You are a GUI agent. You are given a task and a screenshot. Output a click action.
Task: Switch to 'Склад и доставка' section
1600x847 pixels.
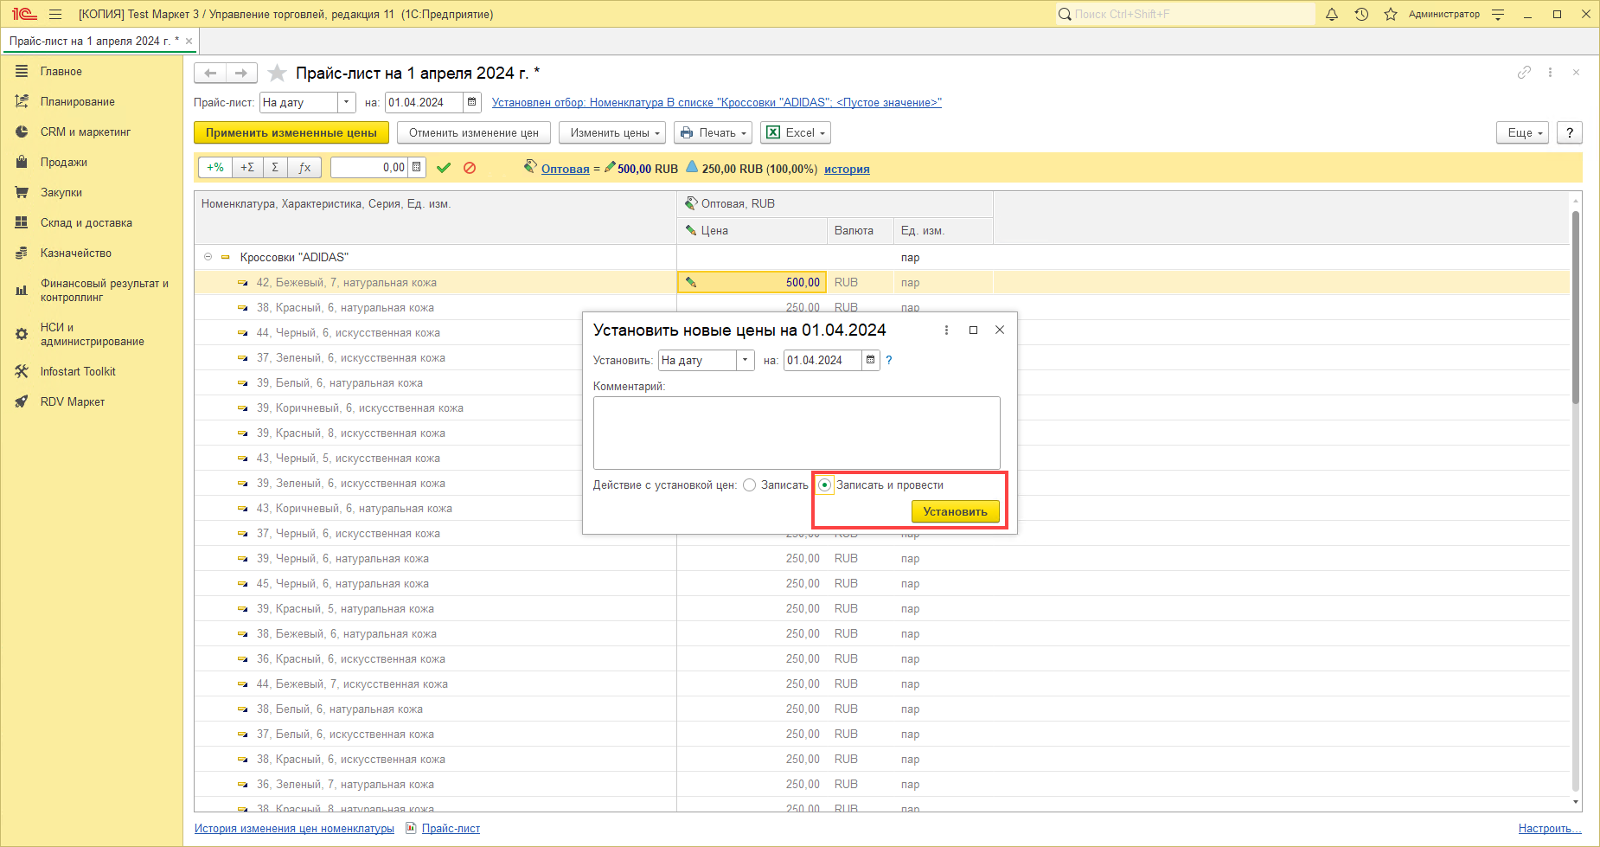(x=86, y=222)
